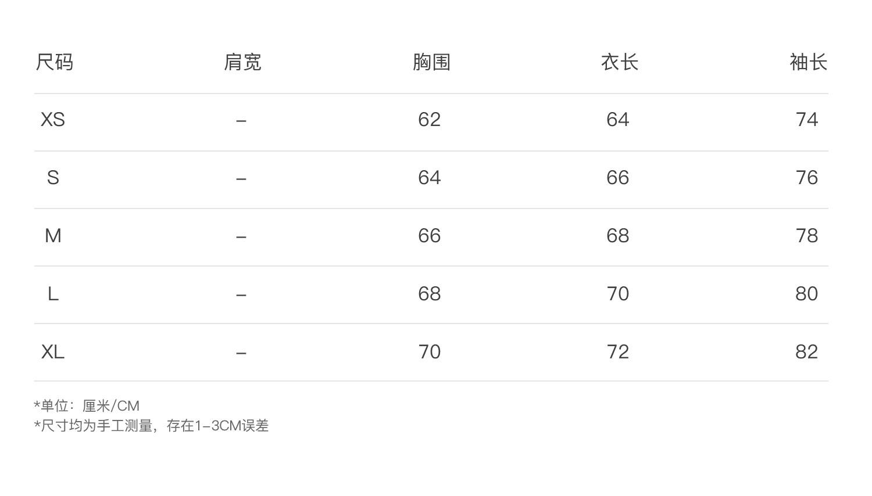Click the XL sleeve length value 82
This screenshot has width=872, height=496.
coord(806,352)
